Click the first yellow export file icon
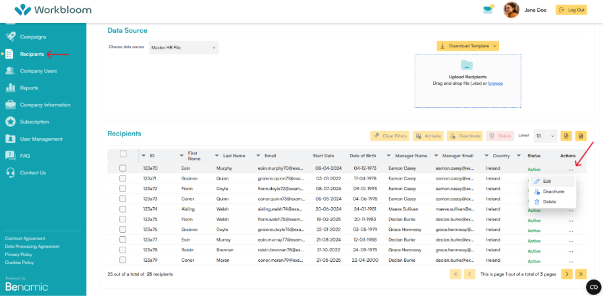The width and height of the screenshot is (603, 296). point(565,136)
